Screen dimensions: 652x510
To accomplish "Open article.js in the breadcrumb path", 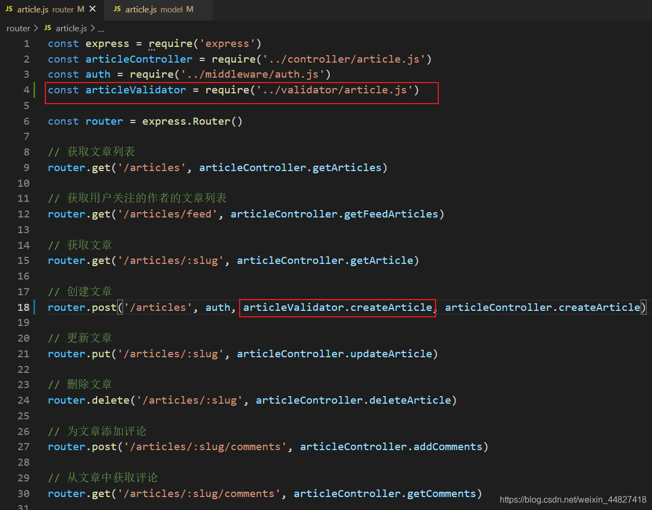I will click(71, 28).
